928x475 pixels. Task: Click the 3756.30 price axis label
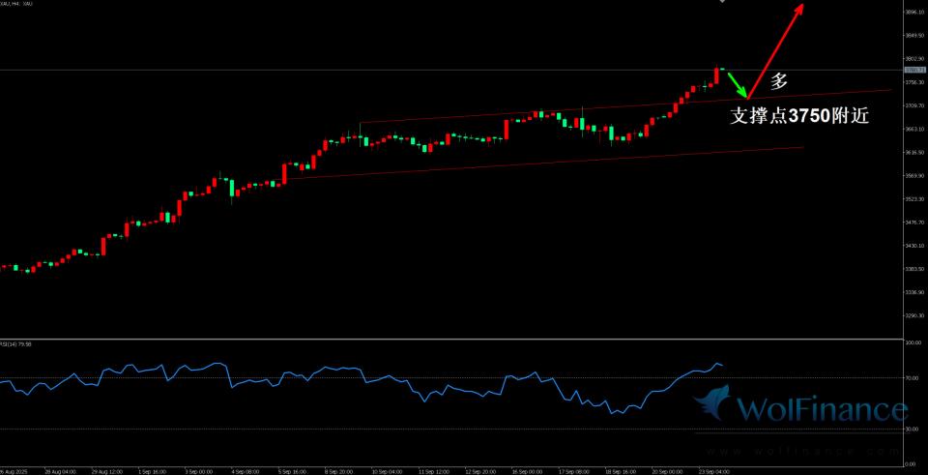[915, 82]
